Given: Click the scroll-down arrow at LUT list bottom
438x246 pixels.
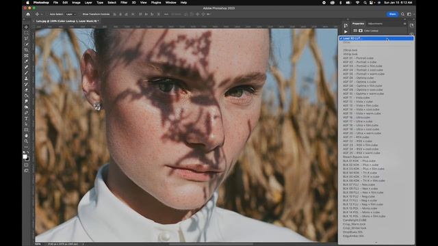Looking at the screenshot, I should [376, 243].
